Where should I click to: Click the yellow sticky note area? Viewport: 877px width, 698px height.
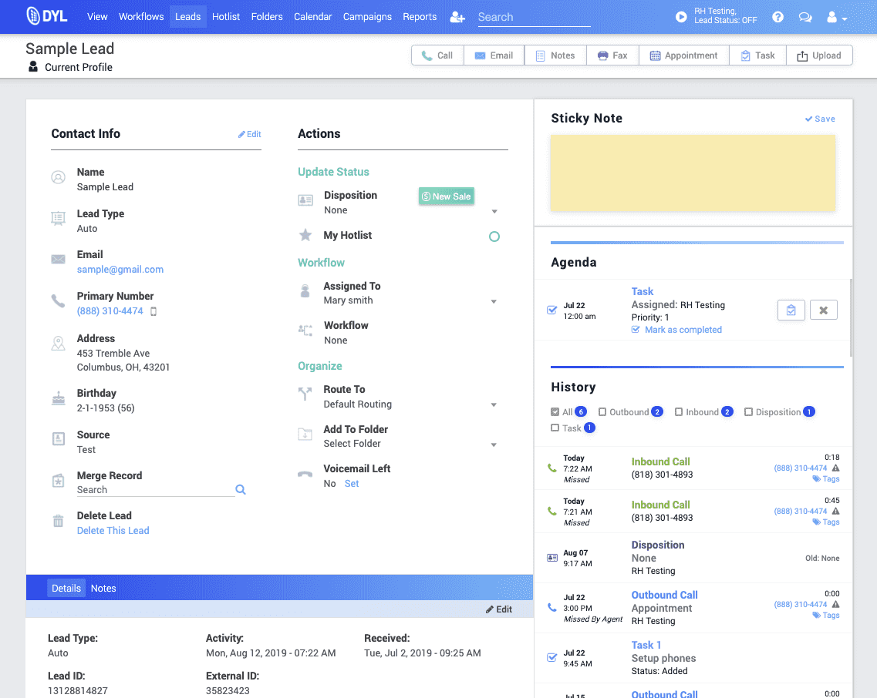pos(692,173)
